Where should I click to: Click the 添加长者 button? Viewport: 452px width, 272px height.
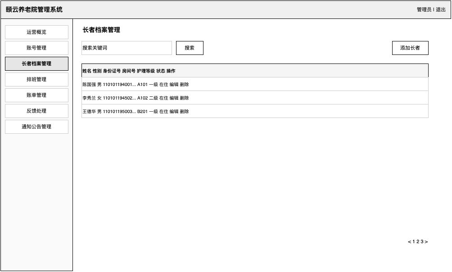pos(410,48)
